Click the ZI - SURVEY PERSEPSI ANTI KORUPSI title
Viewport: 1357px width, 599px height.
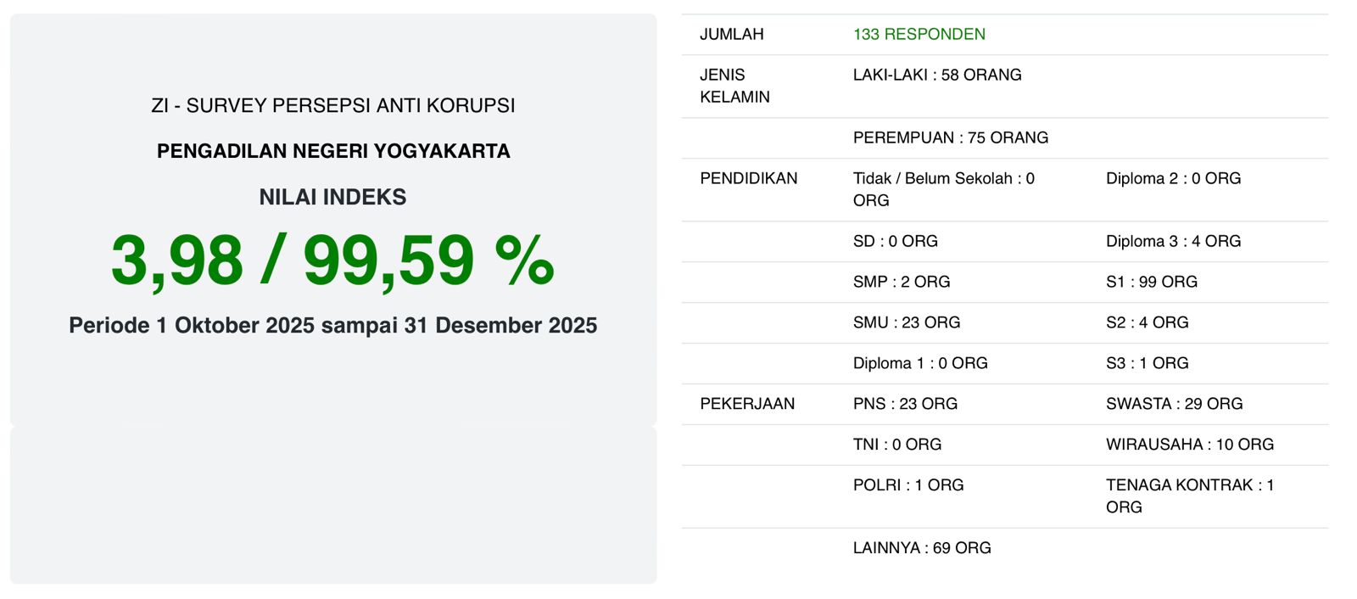point(333,106)
